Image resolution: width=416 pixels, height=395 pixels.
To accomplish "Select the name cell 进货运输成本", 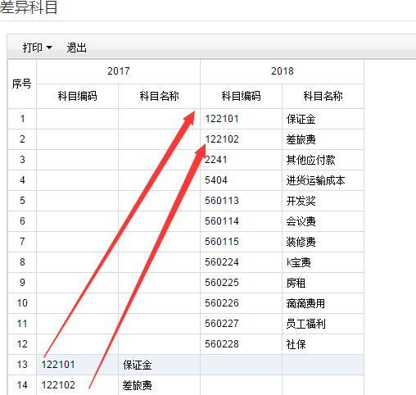I will pyautogui.click(x=323, y=180).
